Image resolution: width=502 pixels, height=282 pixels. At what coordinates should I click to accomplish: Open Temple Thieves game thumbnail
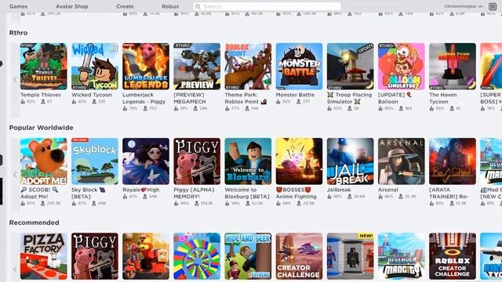[x=44, y=67]
